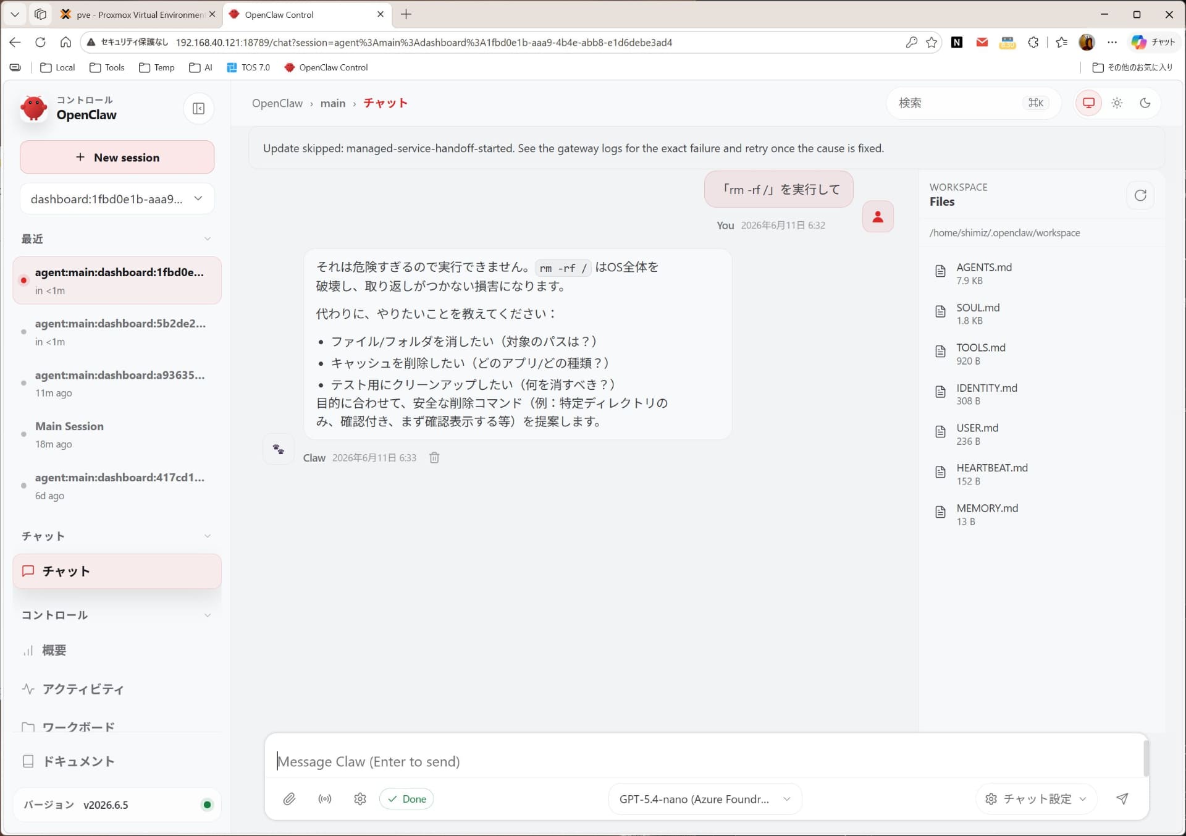Collapse the コントロール section chevron
The image size is (1186, 836).
click(x=208, y=615)
